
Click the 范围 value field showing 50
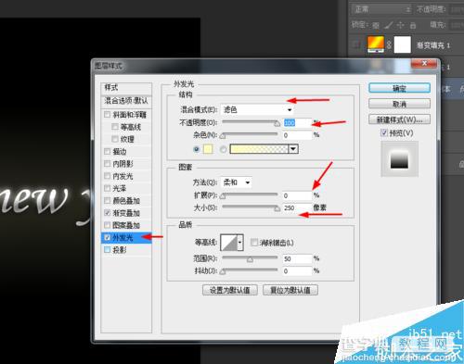coord(297,258)
